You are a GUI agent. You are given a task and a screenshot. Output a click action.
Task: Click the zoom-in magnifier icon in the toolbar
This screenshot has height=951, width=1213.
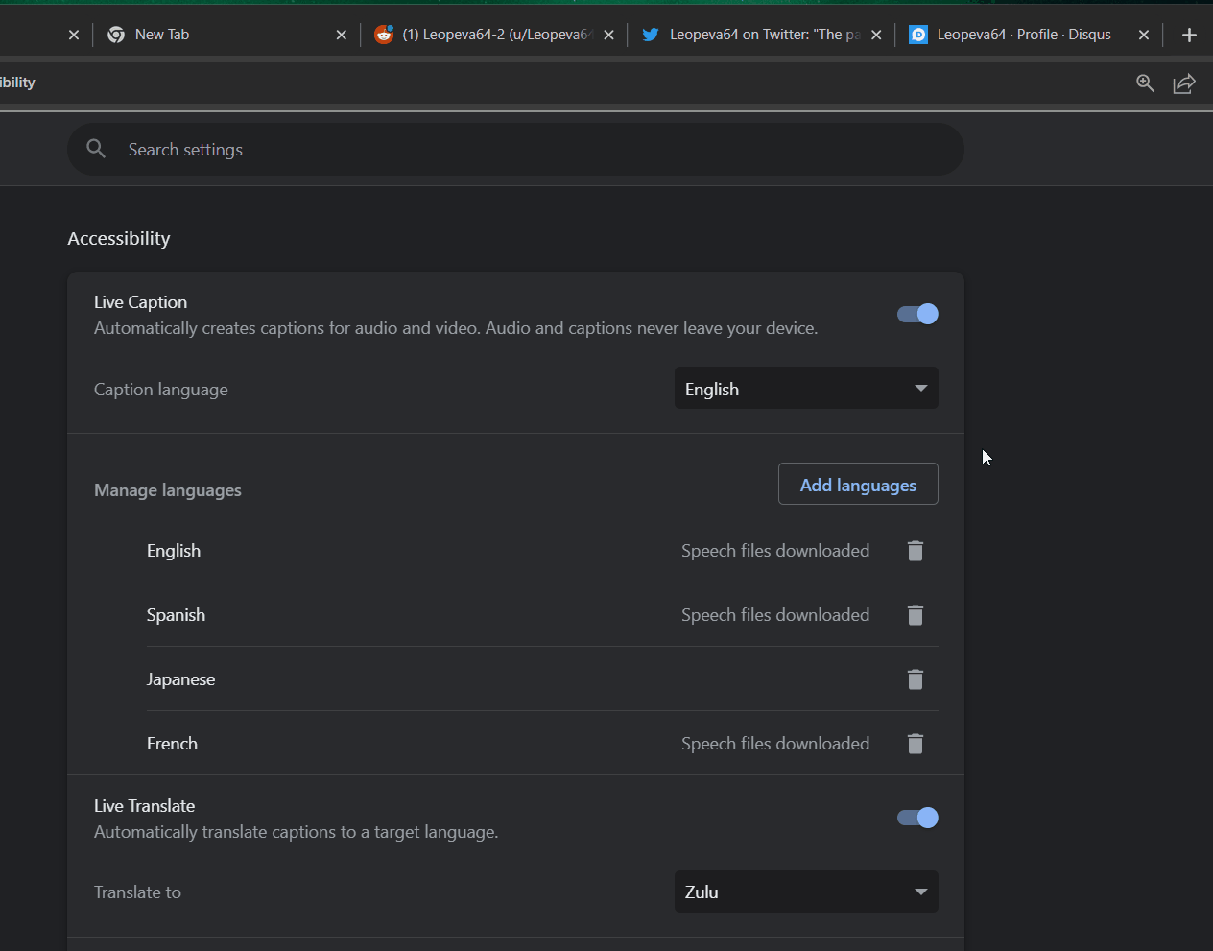pos(1145,83)
